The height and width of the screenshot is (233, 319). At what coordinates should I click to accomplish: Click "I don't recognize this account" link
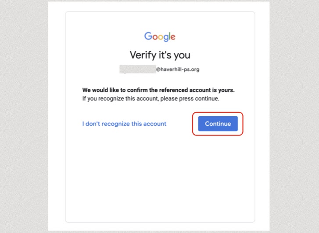pyautogui.click(x=124, y=124)
